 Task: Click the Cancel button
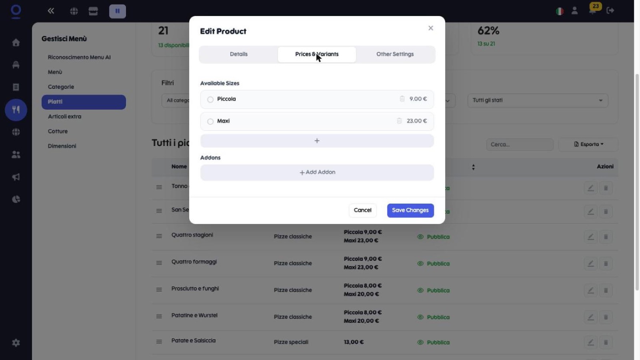pyautogui.click(x=362, y=210)
